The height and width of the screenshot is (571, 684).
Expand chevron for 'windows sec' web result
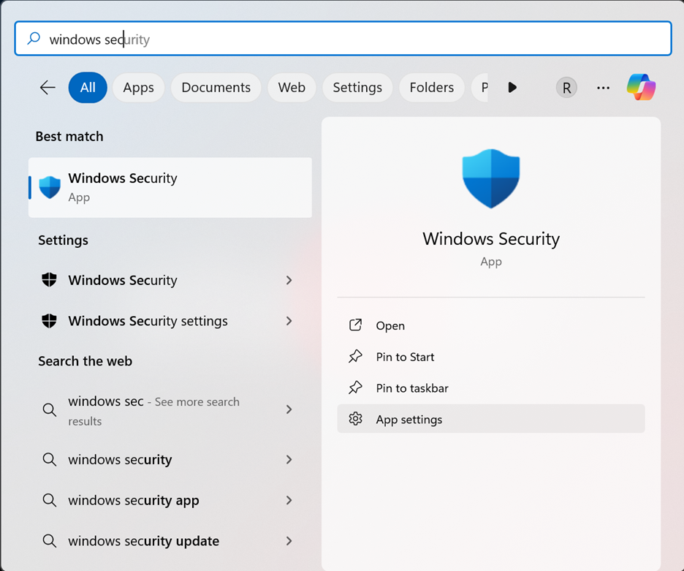289,409
